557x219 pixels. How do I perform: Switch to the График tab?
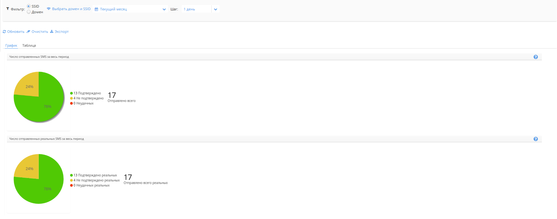coord(11,45)
